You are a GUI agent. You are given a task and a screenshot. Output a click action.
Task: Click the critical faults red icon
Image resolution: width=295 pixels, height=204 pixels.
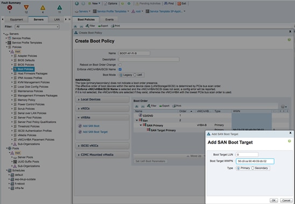[10, 8]
